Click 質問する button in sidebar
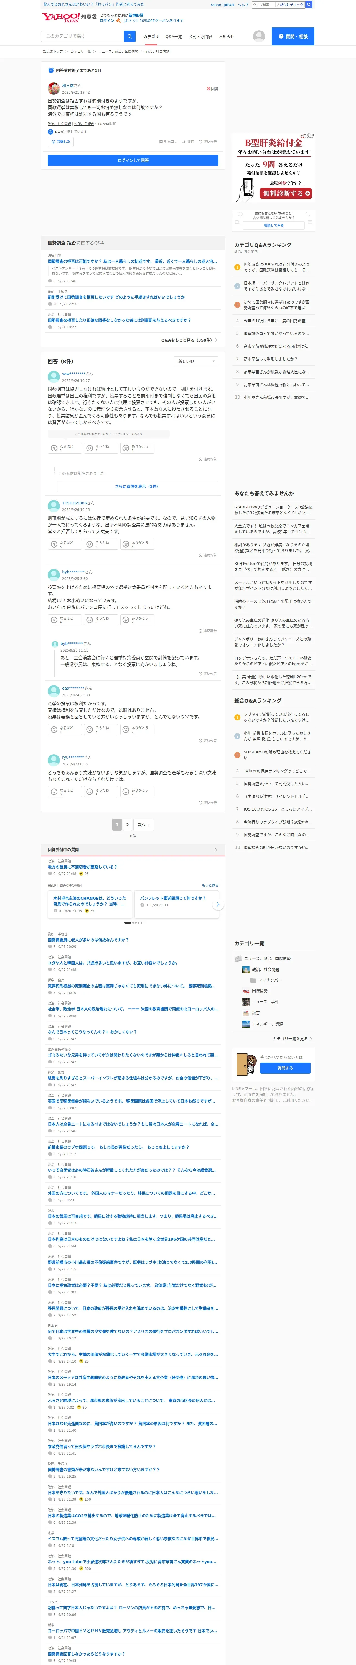Image resolution: width=356 pixels, height=1665 pixels. pyautogui.click(x=285, y=1068)
